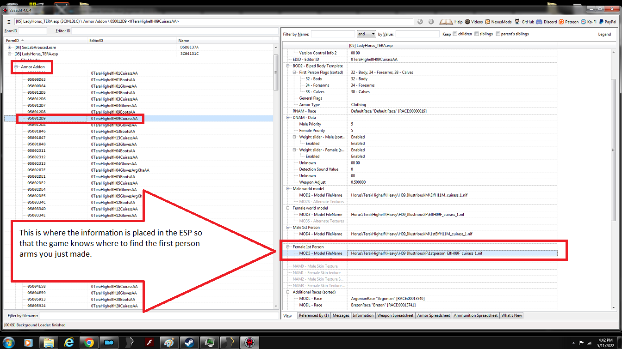The image size is (622, 349).
Task: Open the Discord link
Action: click(547, 22)
